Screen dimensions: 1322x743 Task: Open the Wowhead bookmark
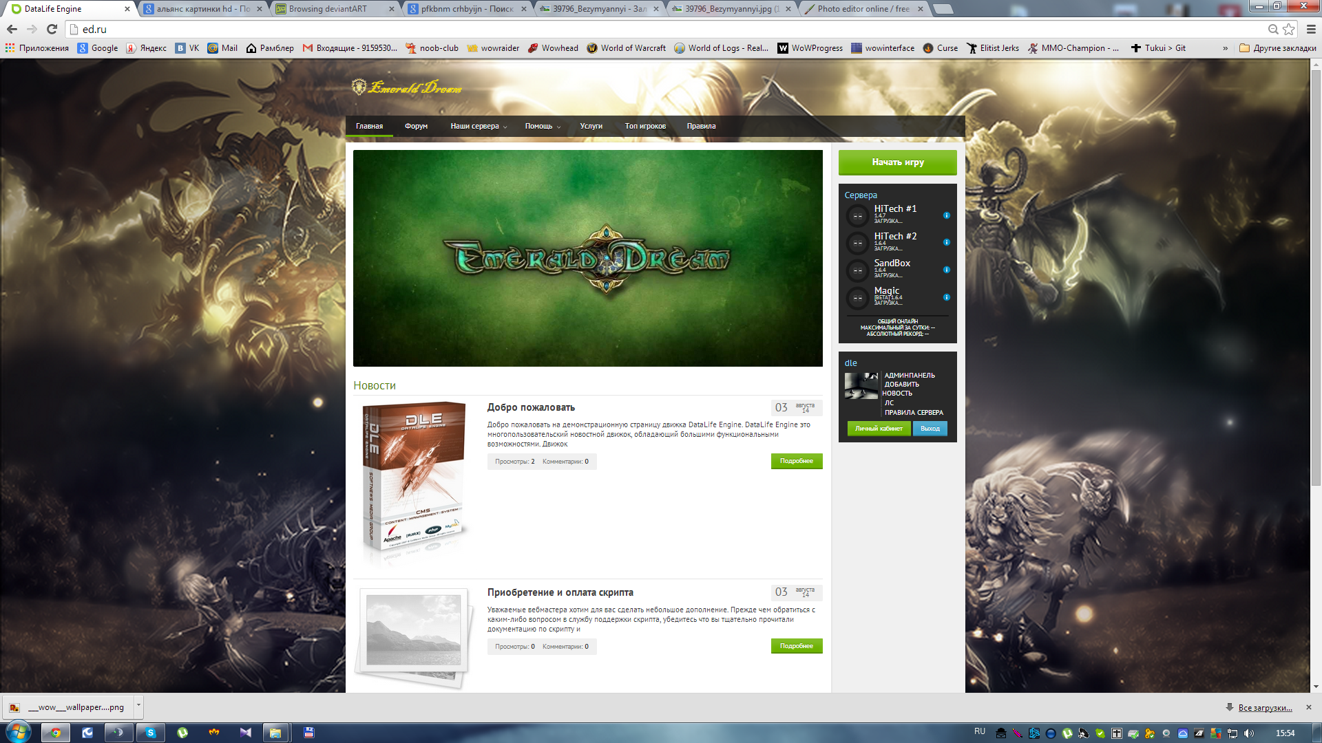tap(553, 48)
